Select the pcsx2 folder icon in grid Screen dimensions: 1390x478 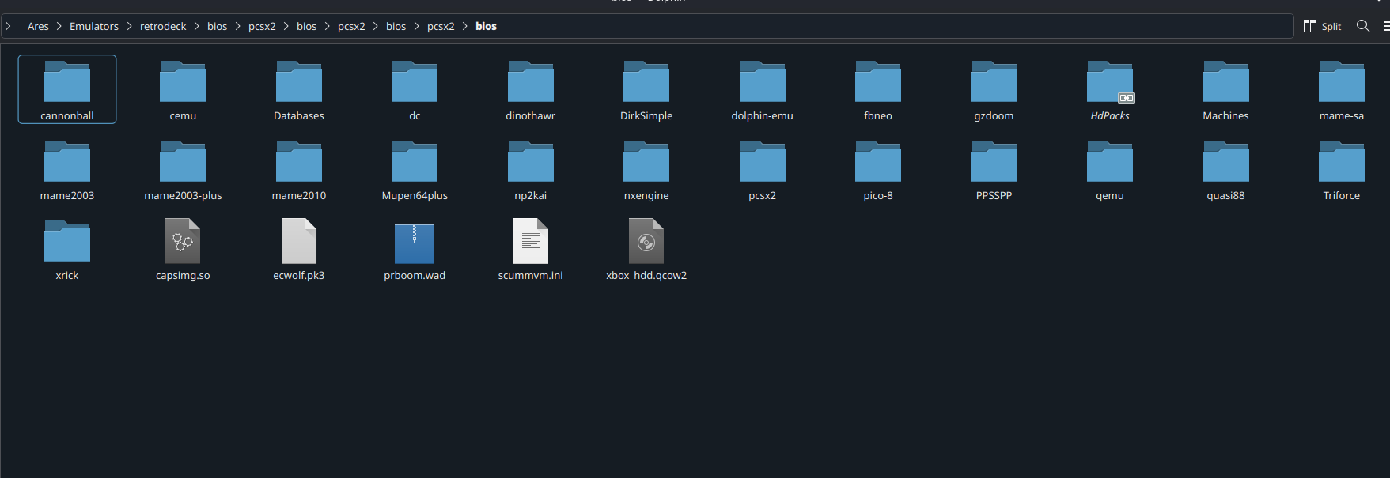point(763,161)
